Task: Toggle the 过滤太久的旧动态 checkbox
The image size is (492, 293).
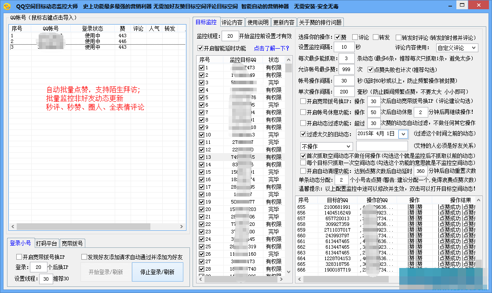Action: click(x=303, y=134)
